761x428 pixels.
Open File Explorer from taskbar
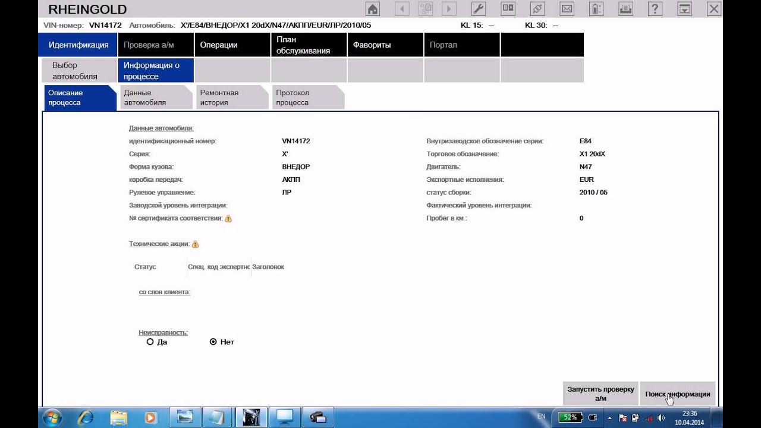click(118, 417)
